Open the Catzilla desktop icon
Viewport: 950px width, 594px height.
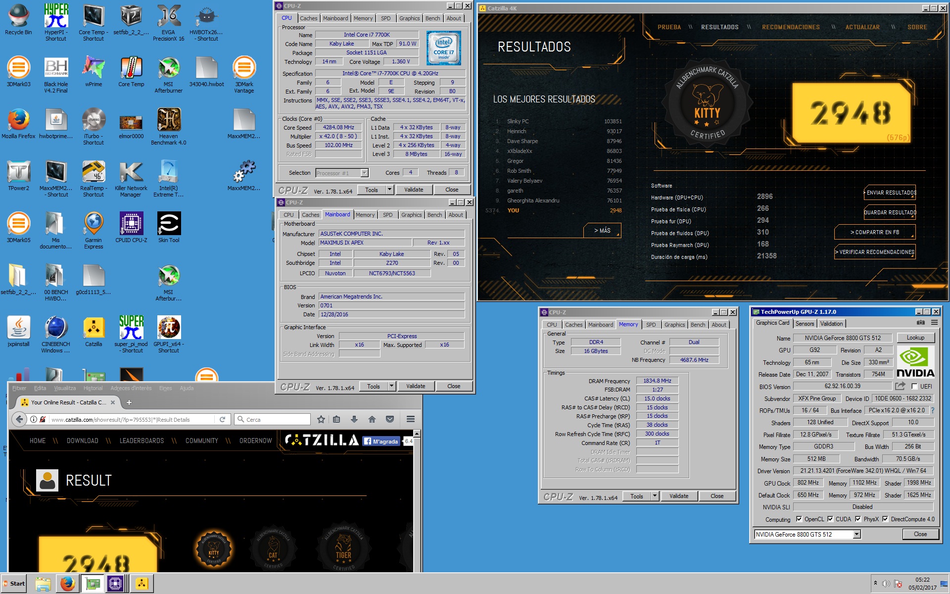[x=94, y=332]
